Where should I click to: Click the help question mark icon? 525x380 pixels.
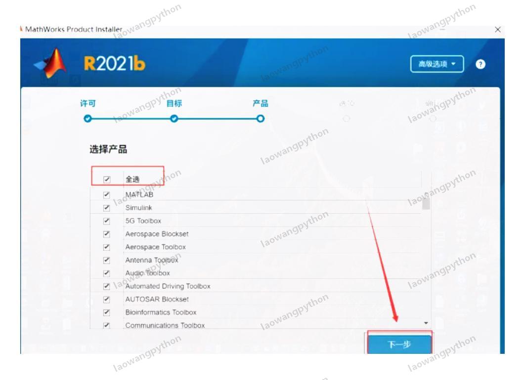[x=480, y=64]
